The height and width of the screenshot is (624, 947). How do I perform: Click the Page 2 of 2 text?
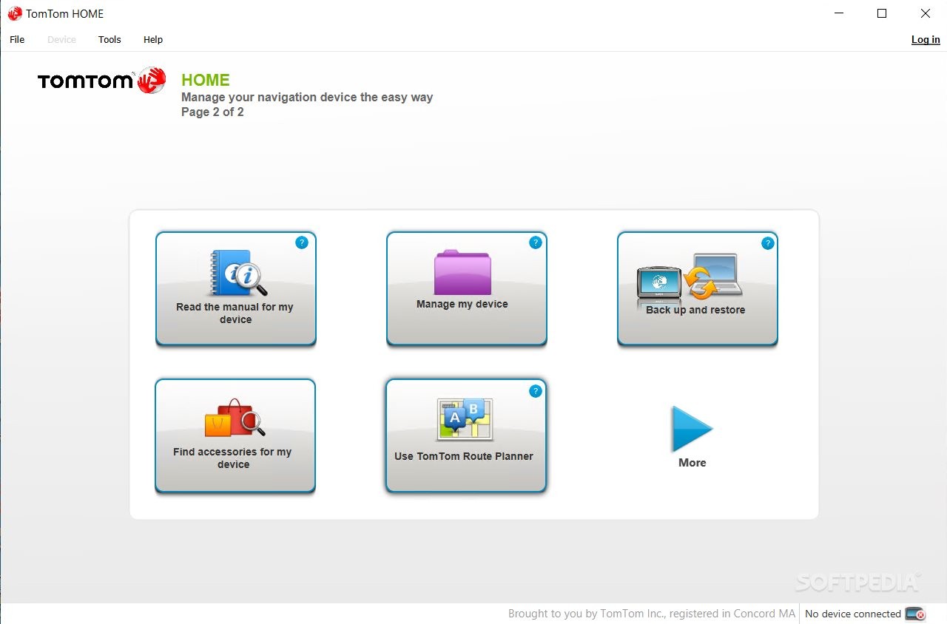[x=212, y=112]
